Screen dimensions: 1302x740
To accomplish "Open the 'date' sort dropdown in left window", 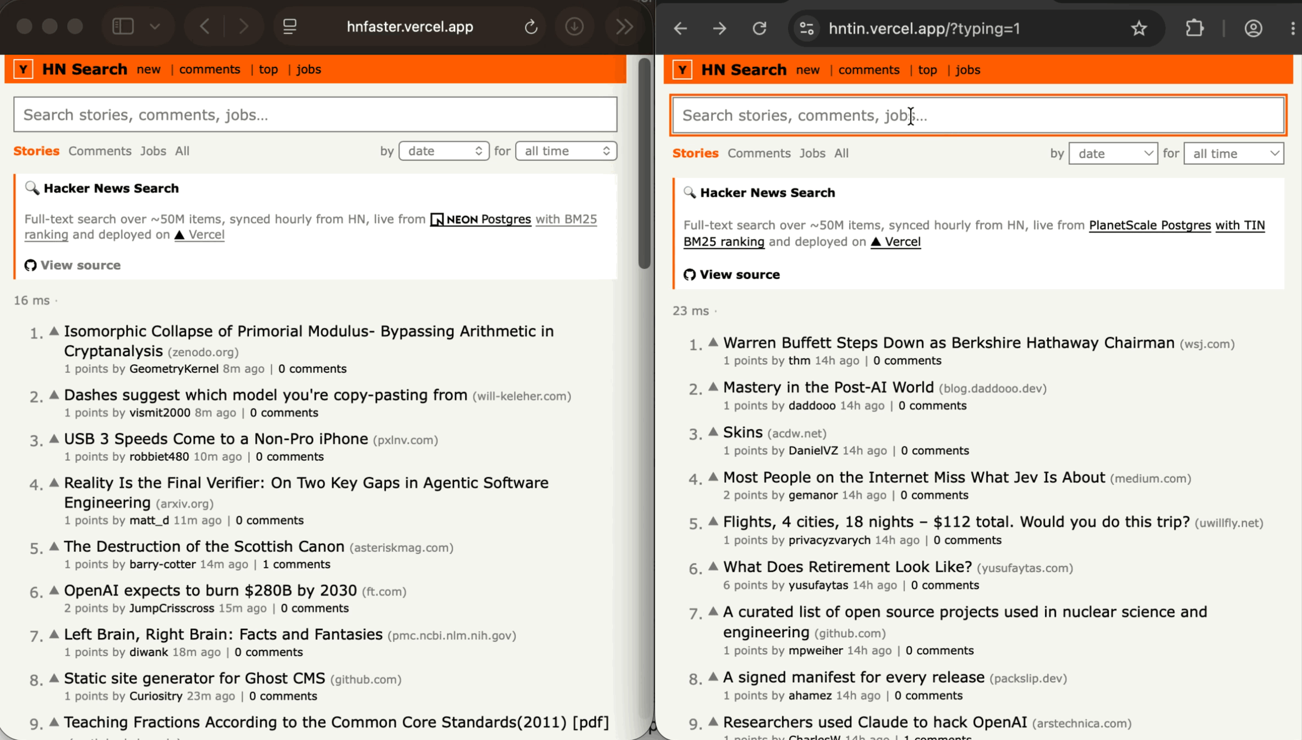I will 444,151.
